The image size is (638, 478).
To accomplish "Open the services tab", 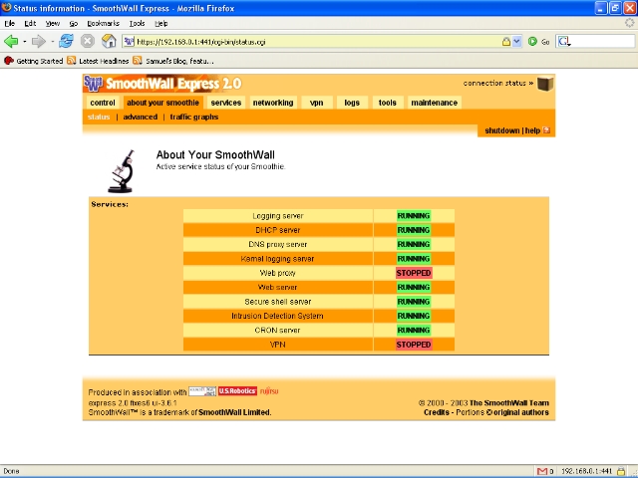I will (226, 103).
